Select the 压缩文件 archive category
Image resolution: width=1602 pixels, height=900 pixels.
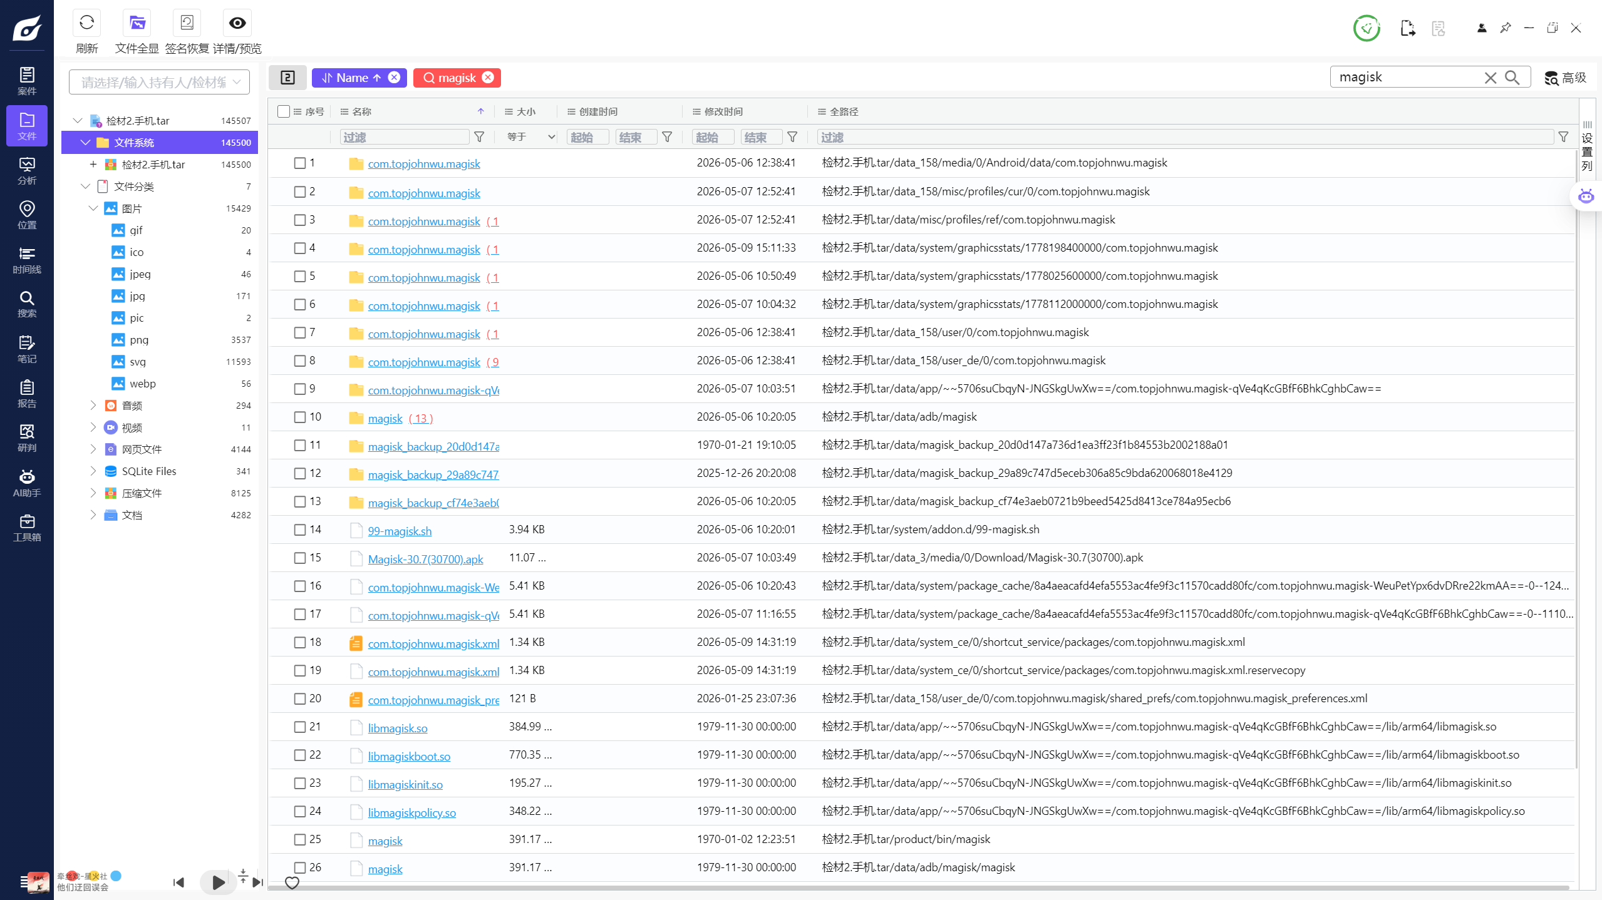[142, 493]
